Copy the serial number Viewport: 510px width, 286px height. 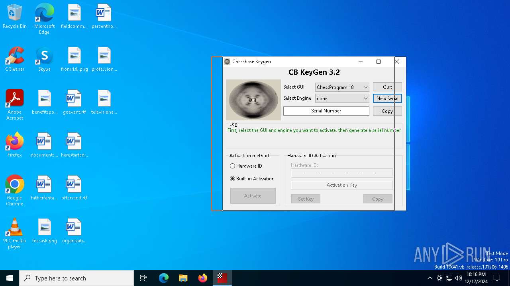387,111
